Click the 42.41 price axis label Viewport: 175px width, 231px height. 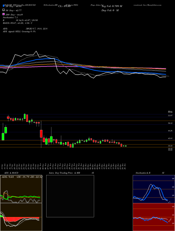170,138
